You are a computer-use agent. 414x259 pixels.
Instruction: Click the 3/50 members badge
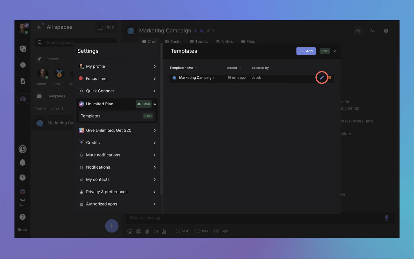[x=144, y=104]
